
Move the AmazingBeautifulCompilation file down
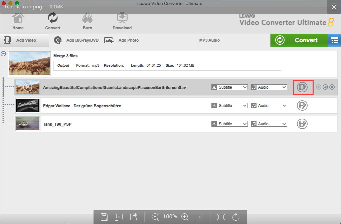tap(325, 87)
